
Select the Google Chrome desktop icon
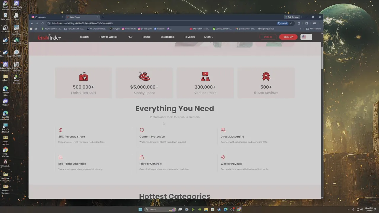pyautogui.click(x=5, y=152)
